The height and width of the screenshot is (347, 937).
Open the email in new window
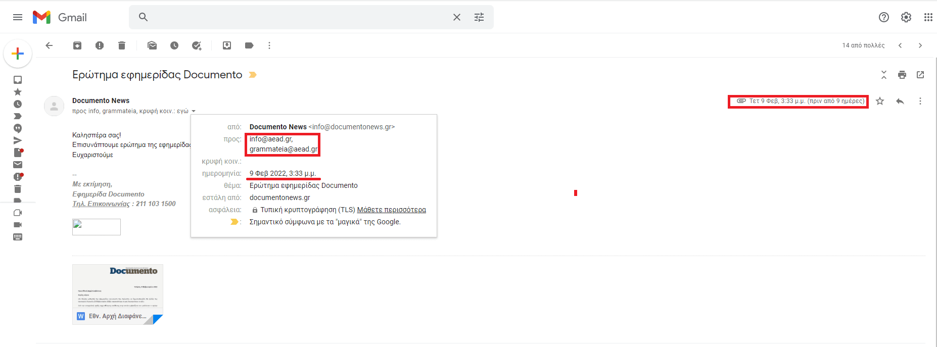[920, 75]
